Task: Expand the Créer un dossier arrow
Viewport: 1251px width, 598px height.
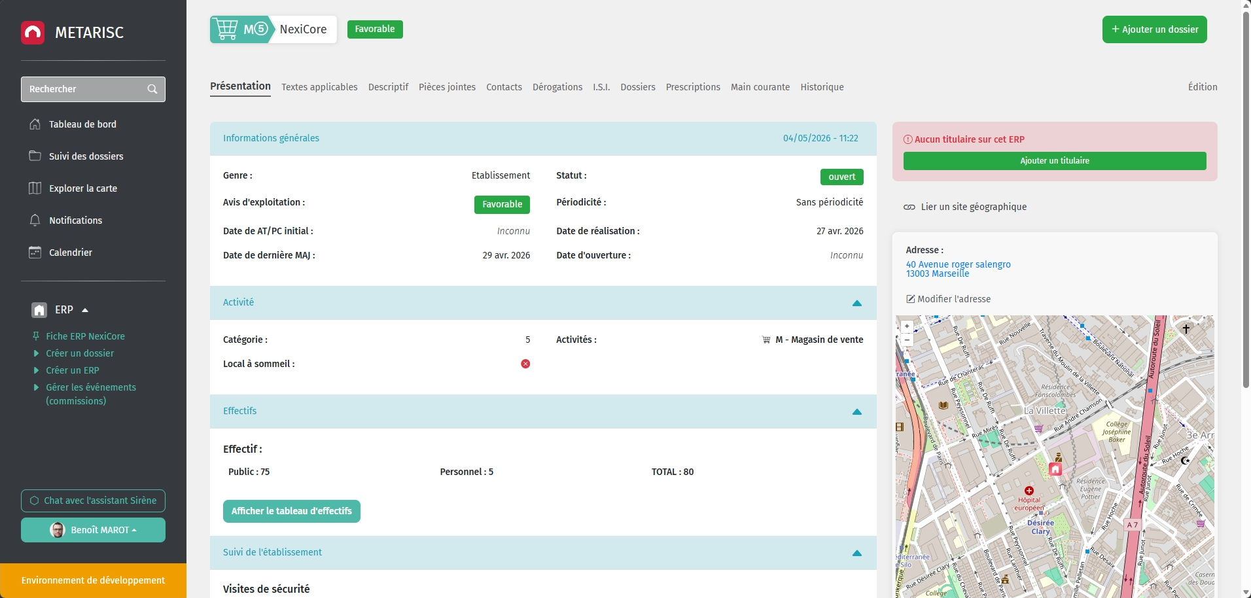Action: [36, 353]
